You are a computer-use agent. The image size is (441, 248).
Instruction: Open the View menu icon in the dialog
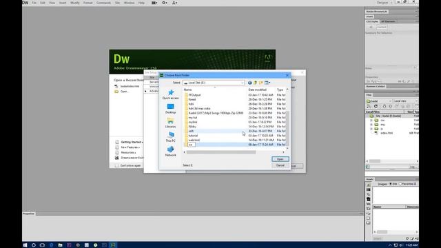[267, 83]
